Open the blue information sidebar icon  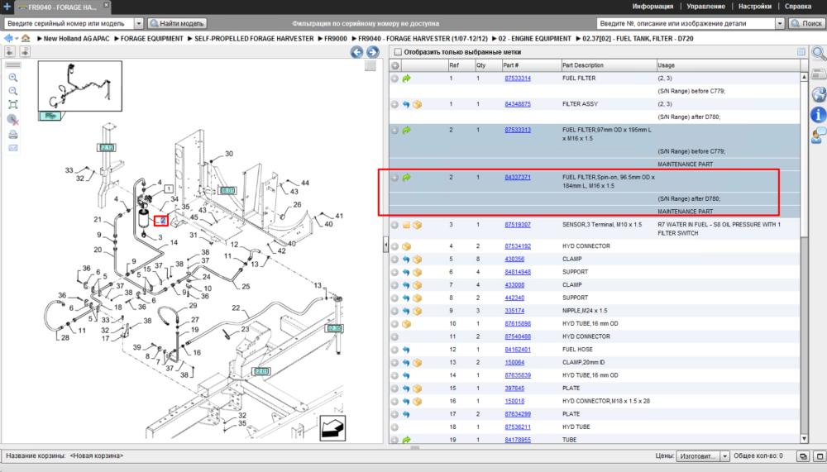pos(819,114)
